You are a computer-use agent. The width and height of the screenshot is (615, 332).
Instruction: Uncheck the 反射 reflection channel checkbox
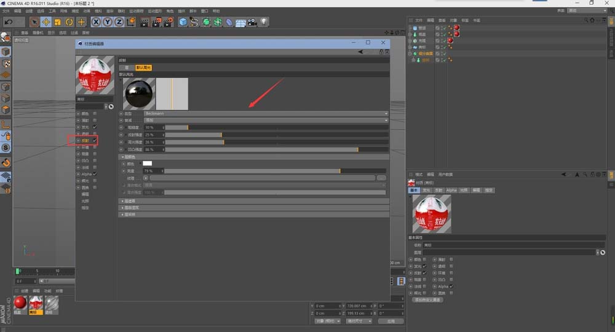pos(95,141)
